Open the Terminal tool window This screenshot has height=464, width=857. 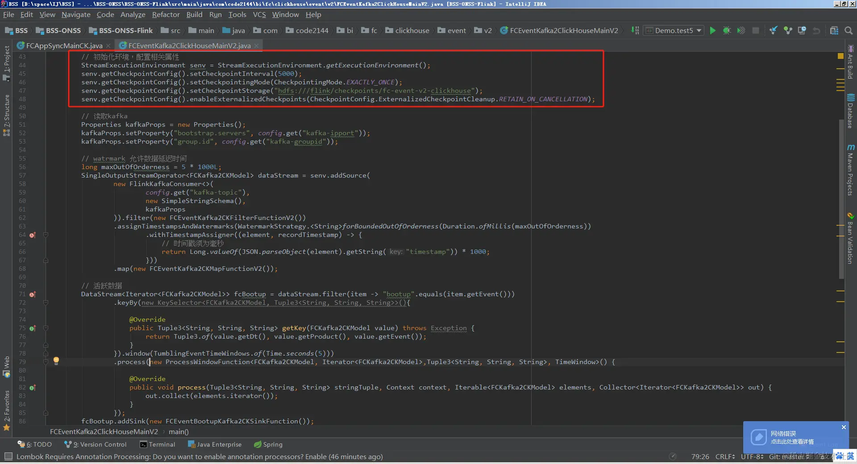[x=158, y=444]
